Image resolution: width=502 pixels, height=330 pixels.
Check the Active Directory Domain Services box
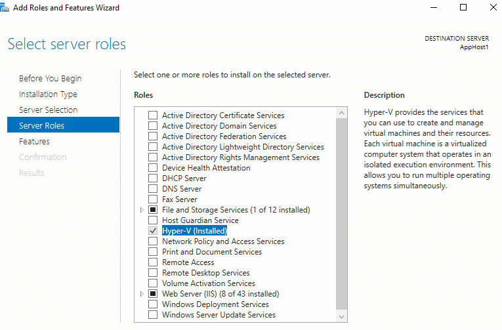click(x=153, y=126)
